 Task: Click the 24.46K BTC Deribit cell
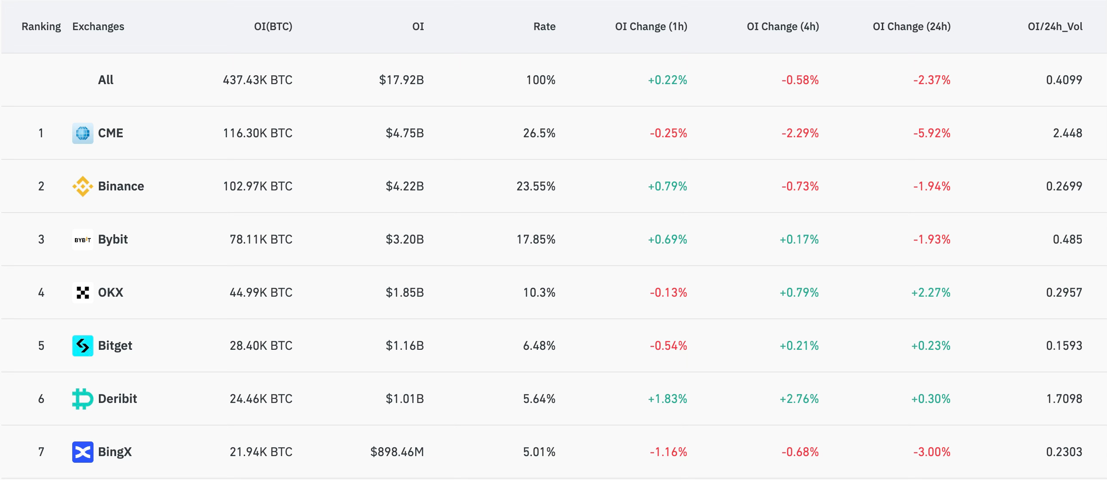[x=261, y=399]
